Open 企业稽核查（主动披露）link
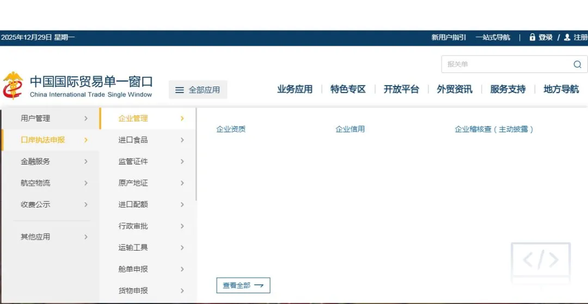Image resolution: width=588 pixels, height=304 pixels. [494, 129]
